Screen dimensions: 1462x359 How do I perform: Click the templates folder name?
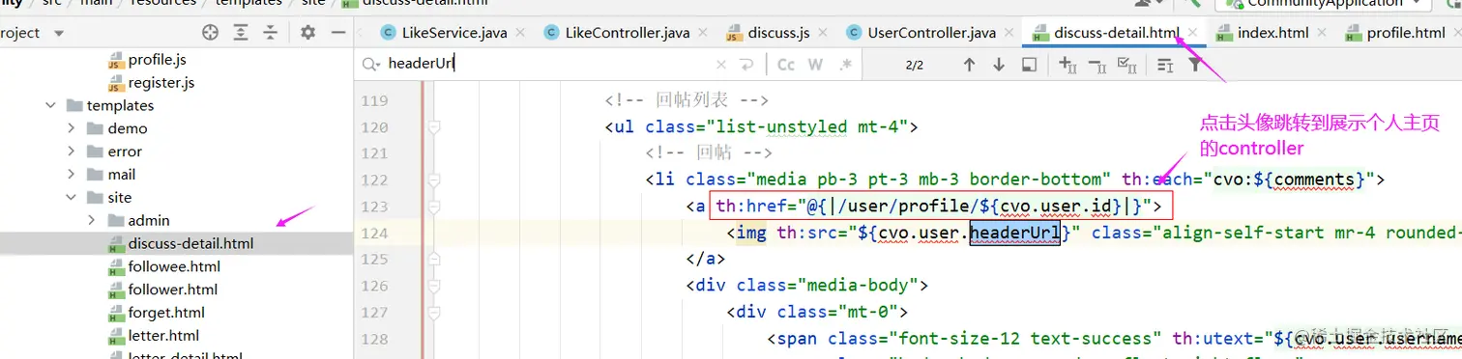[x=120, y=105]
